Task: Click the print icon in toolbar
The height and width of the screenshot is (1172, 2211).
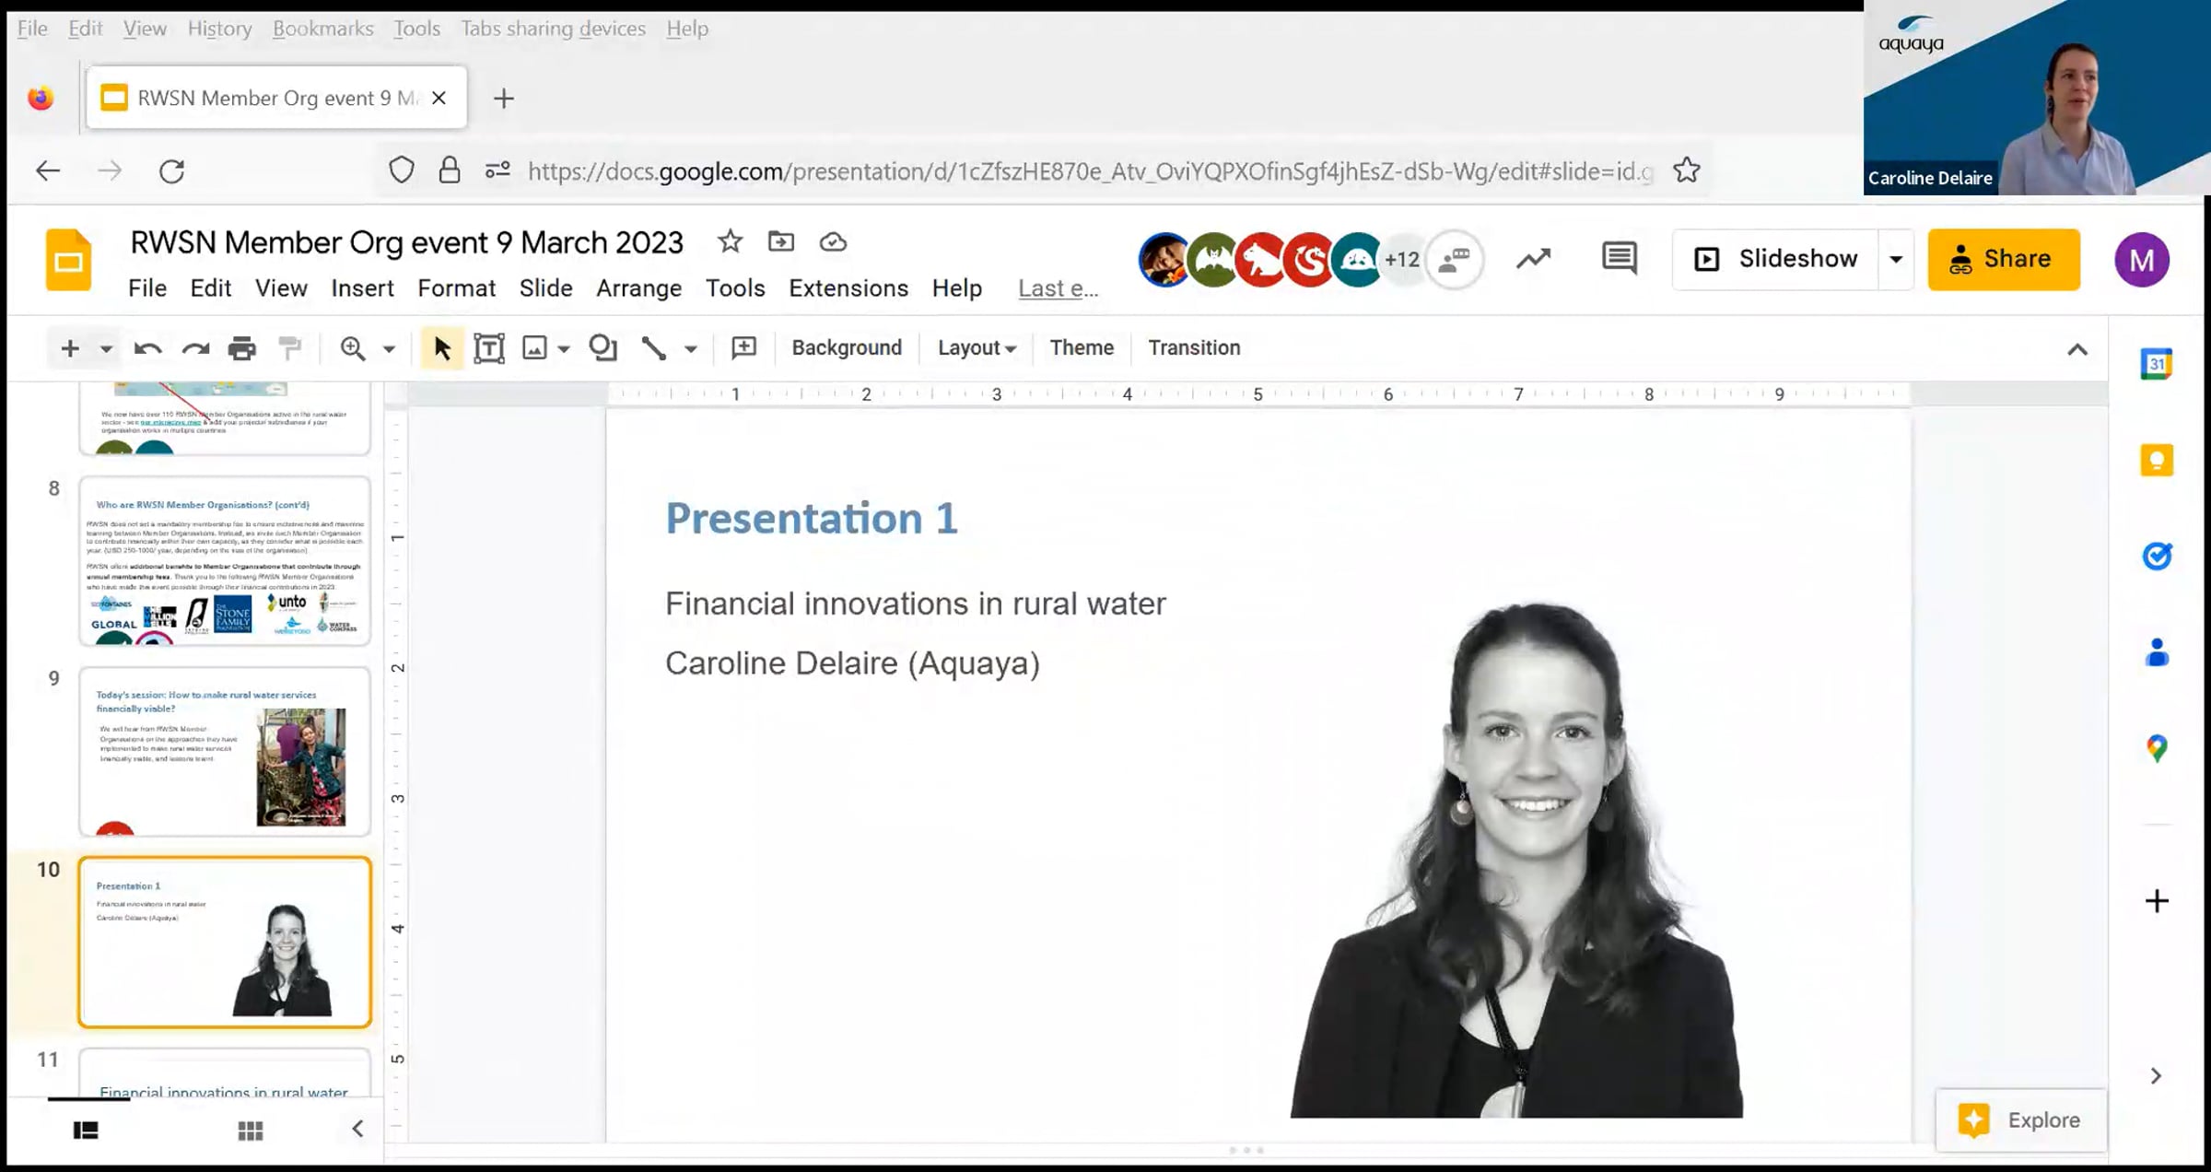Action: 242,348
